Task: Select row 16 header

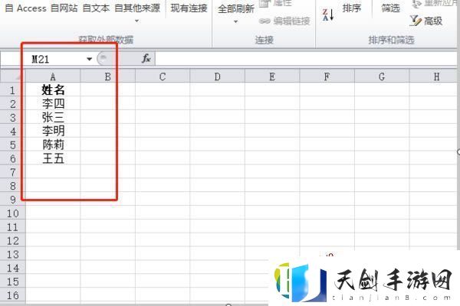Action: (x=12, y=295)
